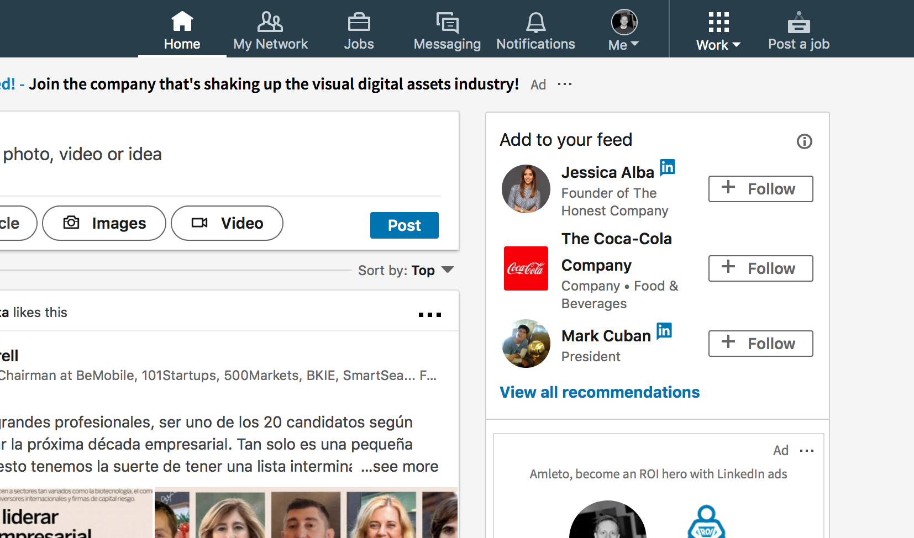Click the influencer badge next to Jessica Alba

point(668,167)
